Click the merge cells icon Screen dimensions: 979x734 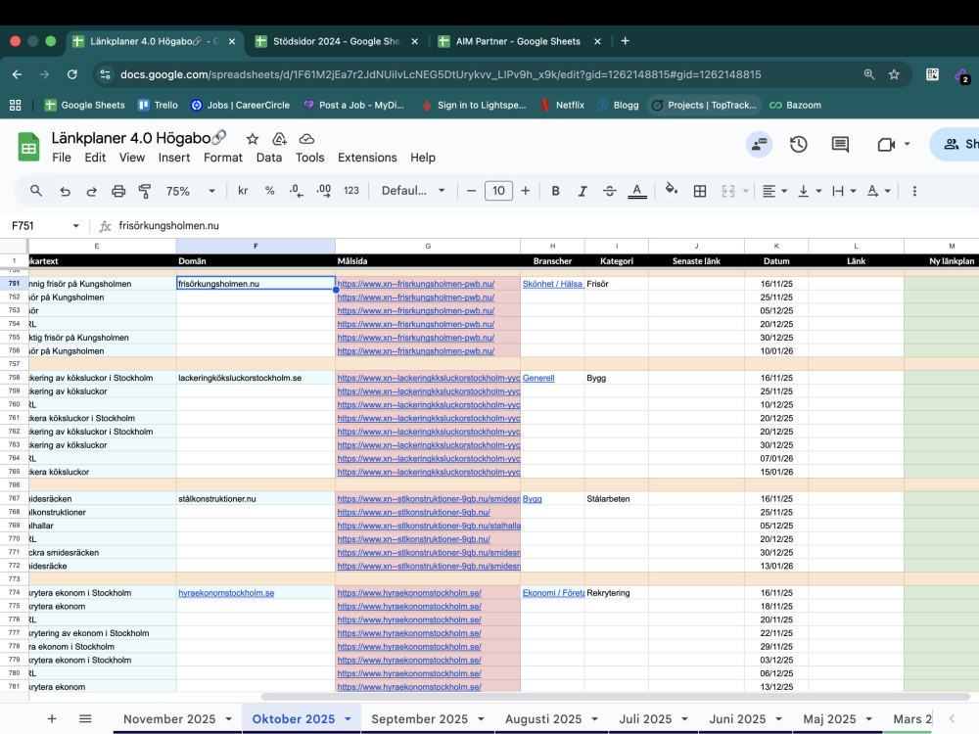click(728, 191)
